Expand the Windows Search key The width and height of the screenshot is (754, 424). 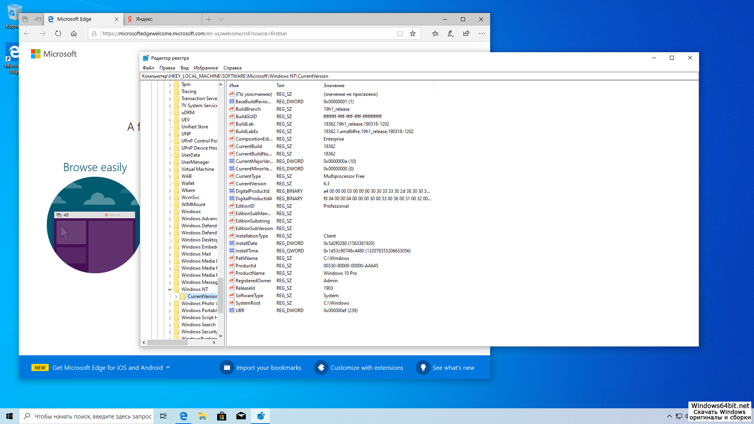tap(170, 325)
